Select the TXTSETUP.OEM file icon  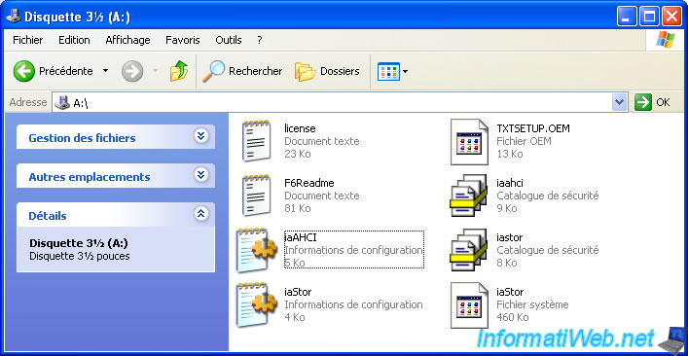[x=469, y=142]
